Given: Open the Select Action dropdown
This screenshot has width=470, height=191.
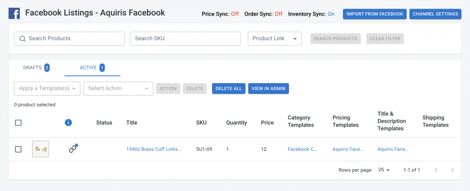Looking at the screenshot, I should pos(118,88).
